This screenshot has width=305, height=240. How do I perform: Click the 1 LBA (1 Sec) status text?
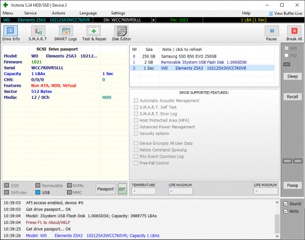click(x=253, y=20)
